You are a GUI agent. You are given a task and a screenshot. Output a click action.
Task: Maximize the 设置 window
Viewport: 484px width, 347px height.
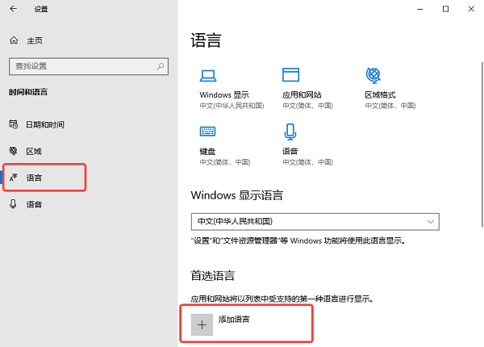(445, 9)
